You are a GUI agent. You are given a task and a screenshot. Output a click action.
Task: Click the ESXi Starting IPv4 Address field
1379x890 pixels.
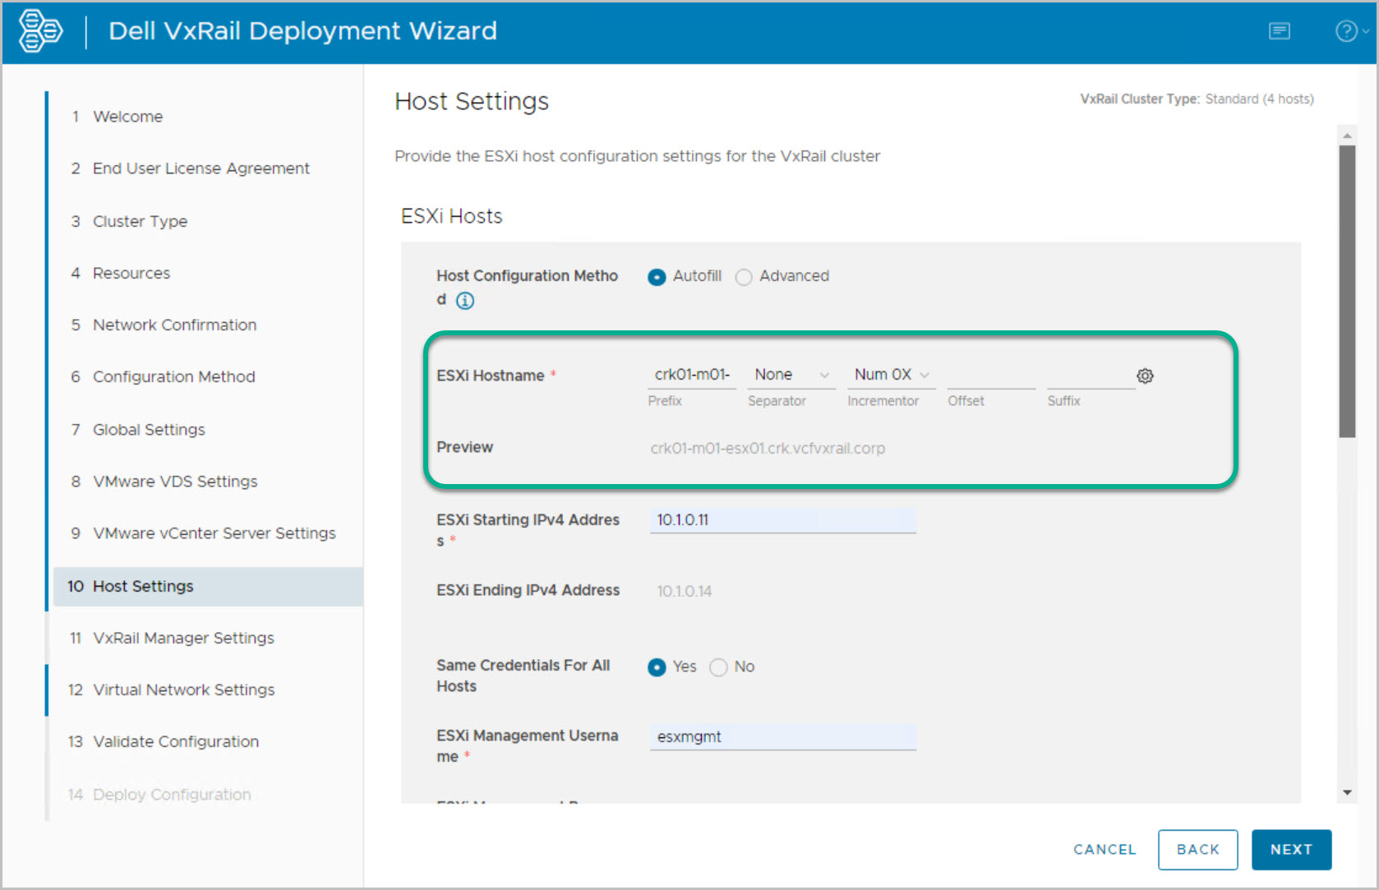click(x=782, y=520)
